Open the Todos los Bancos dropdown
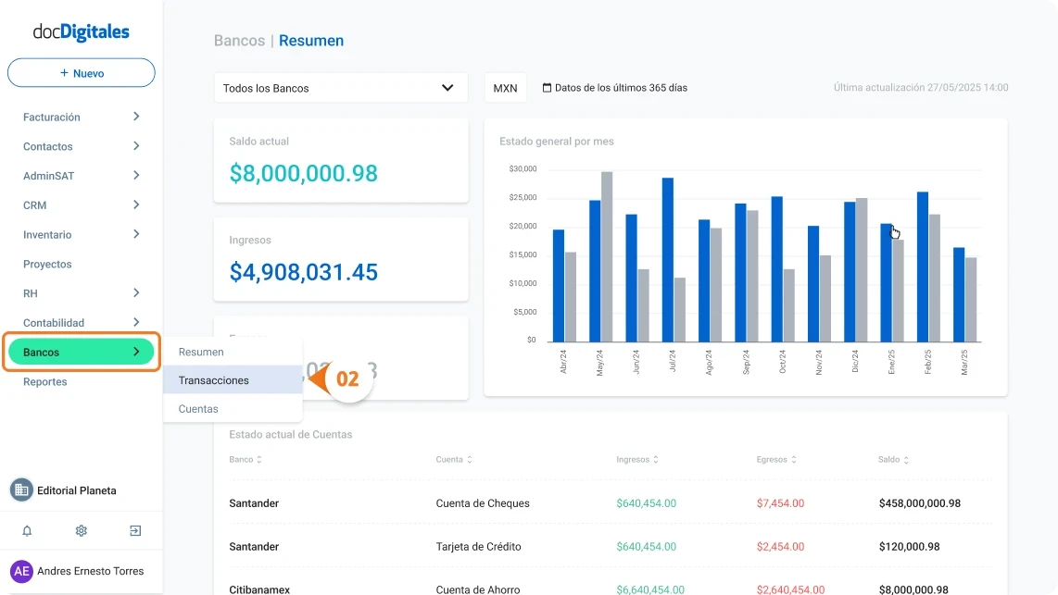The height and width of the screenshot is (595, 1058). click(340, 87)
